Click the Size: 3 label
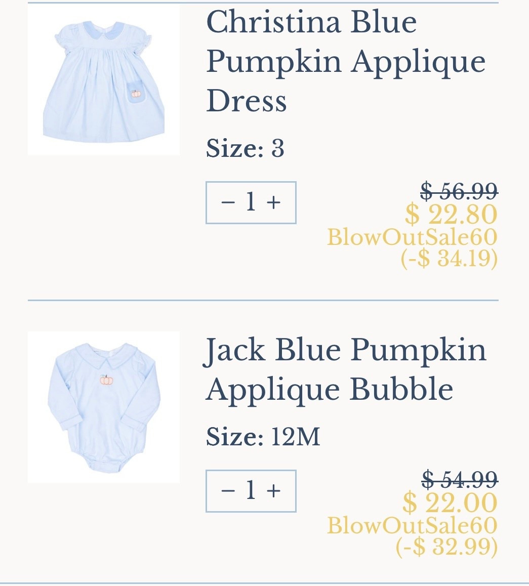The width and height of the screenshot is (529, 586). pyautogui.click(x=245, y=148)
